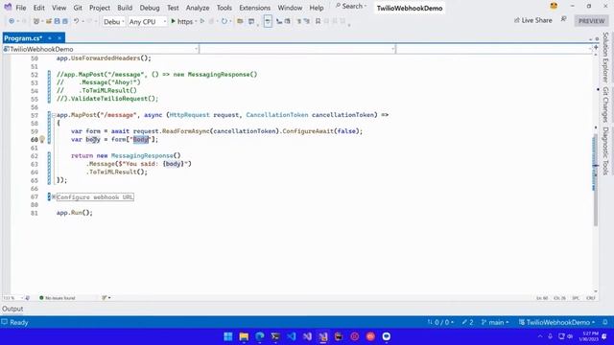Screen dimensions: 614x345
Task: Click the Undo toolbar icon
Action: coord(77,21)
